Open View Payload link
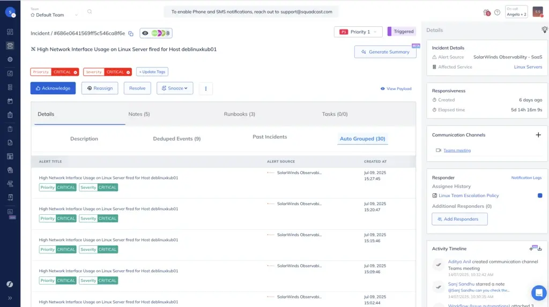 click(x=396, y=89)
